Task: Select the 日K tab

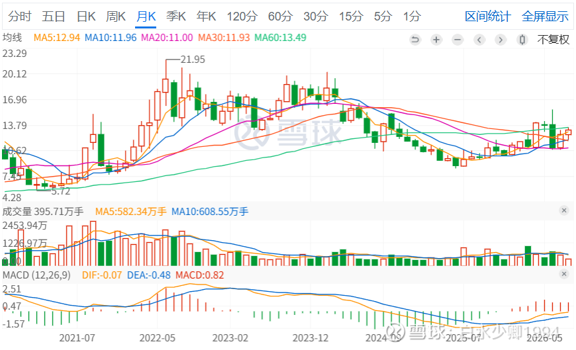Action: [86, 17]
